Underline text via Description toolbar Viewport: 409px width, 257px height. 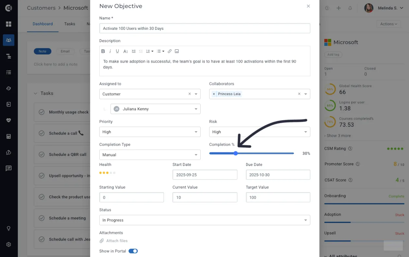(x=117, y=51)
